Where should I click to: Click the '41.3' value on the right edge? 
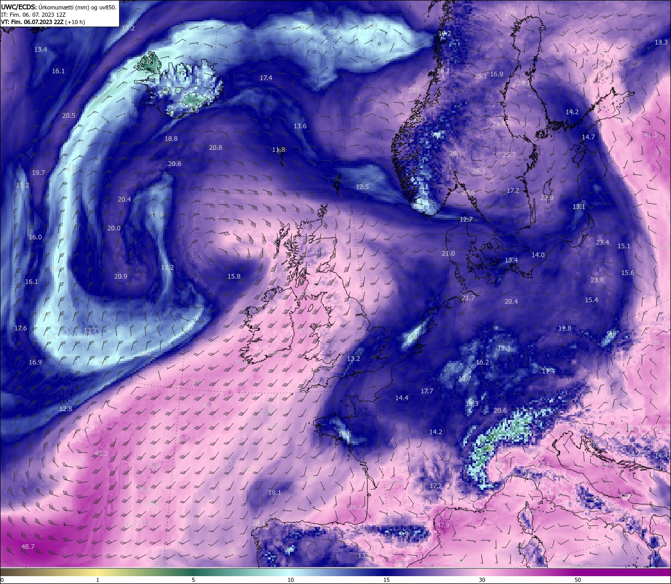[x=650, y=135]
